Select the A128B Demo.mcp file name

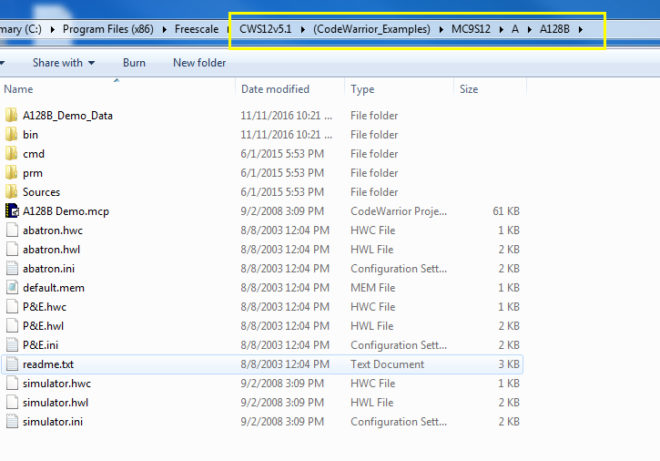pos(66,211)
